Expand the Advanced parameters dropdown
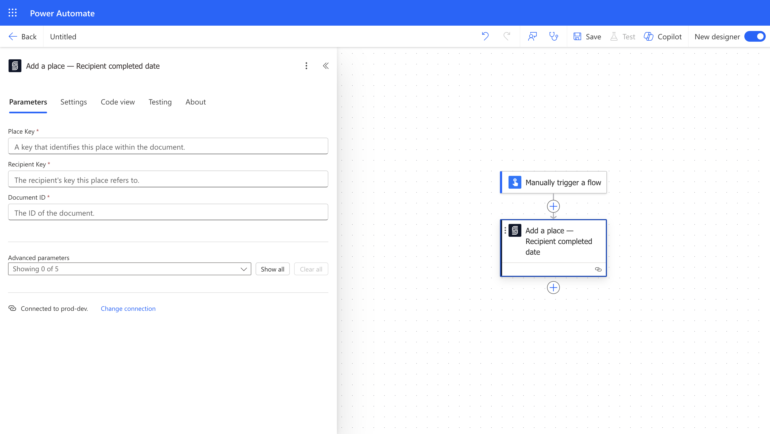This screenshot has width=770, height=434. 129,269
